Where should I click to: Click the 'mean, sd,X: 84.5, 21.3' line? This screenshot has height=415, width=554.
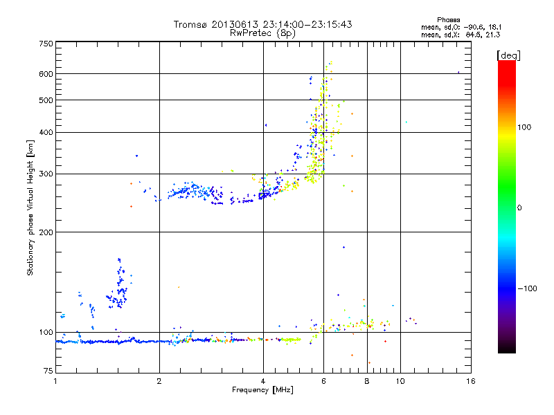pos(461,35)
